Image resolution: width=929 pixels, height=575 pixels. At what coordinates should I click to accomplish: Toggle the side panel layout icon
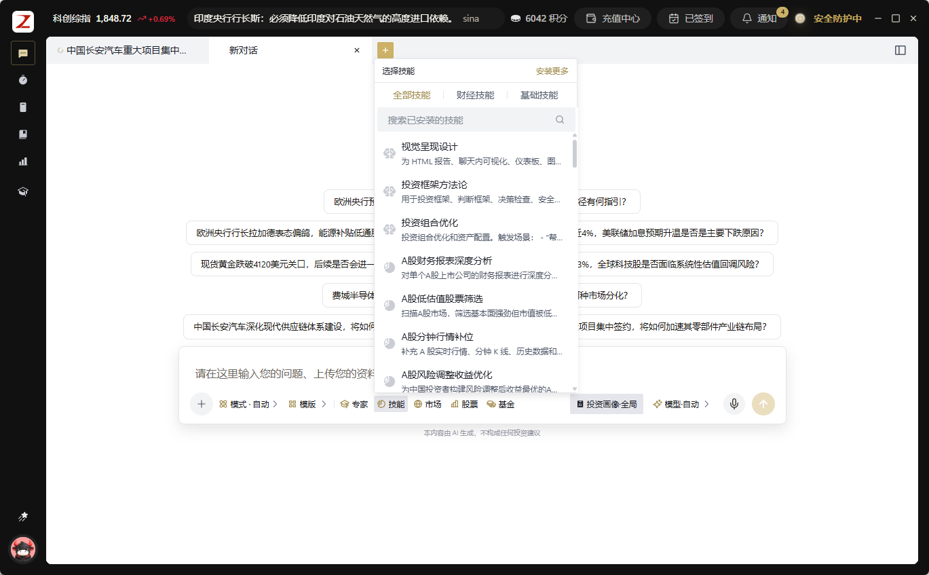pos(900,50)
